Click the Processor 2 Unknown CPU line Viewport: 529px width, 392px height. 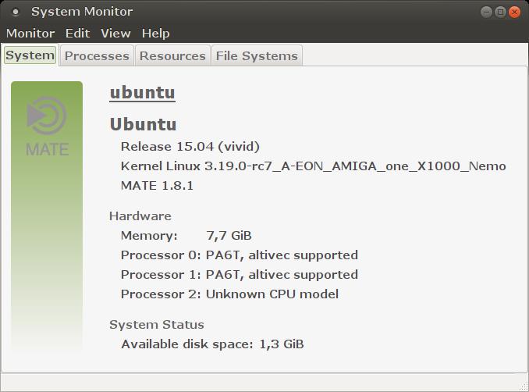[229, 294]
